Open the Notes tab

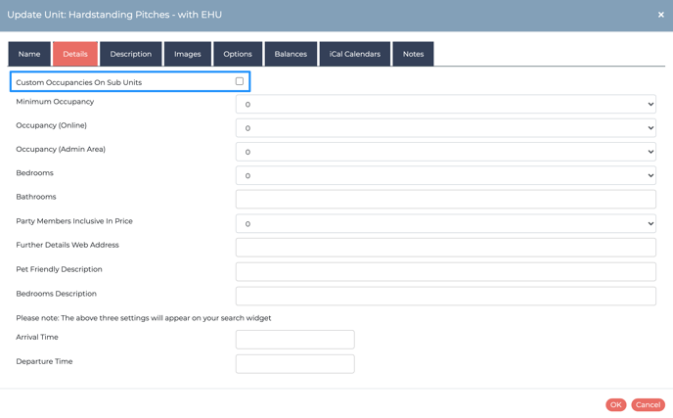pos(413,54)
